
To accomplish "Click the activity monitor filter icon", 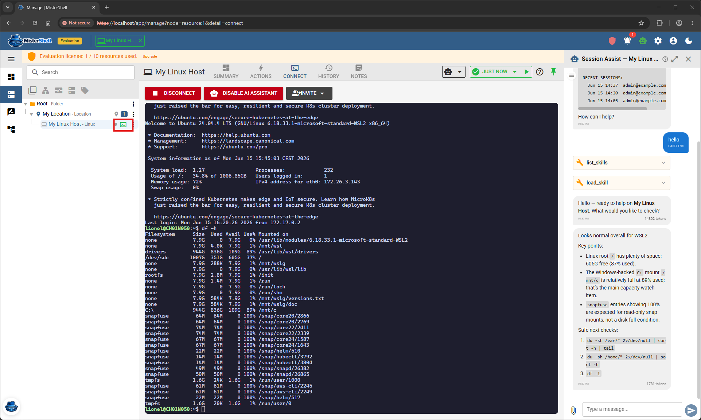I will (59, 90).
